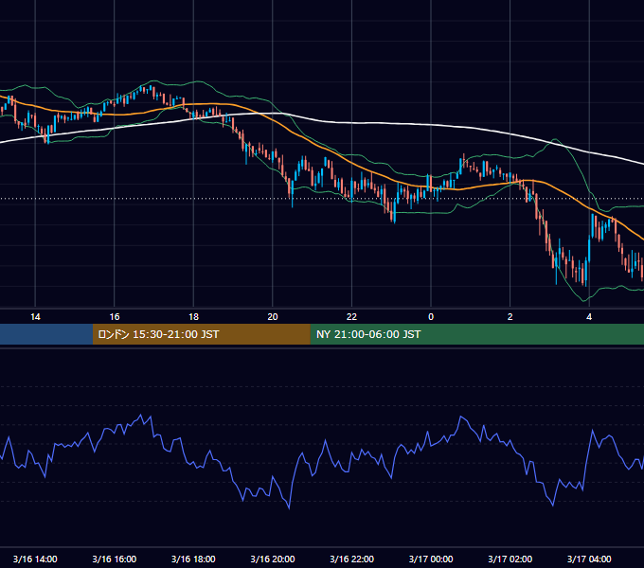Click the 22 hour axis label

pos(351,317)
